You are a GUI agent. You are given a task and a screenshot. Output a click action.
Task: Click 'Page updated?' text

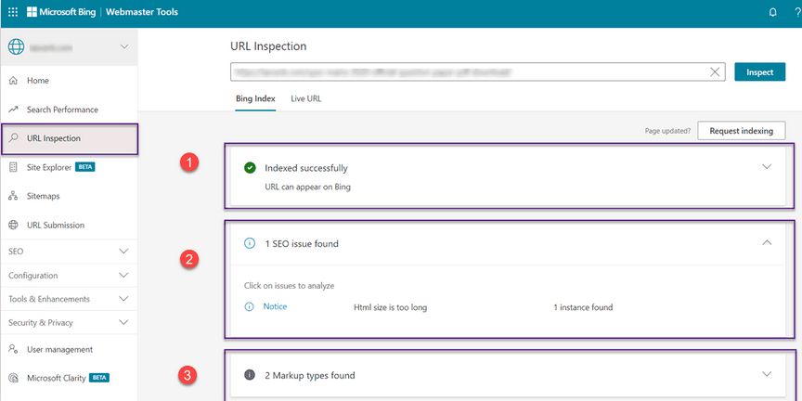(667, 131)
